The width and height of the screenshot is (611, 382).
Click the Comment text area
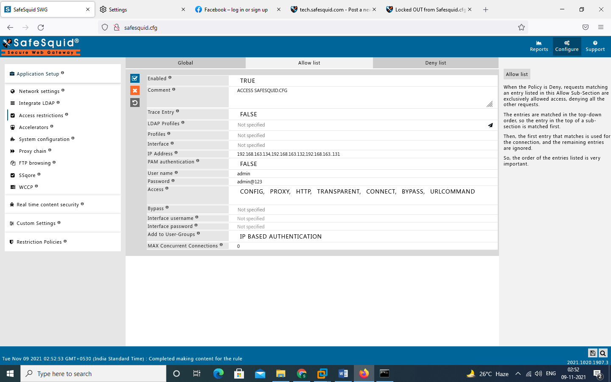click(x=363, y=97)
